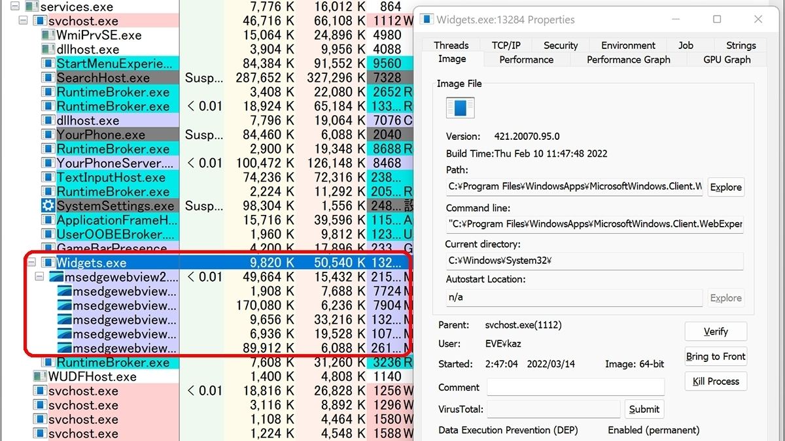Viewport: 785px width, 441px height.
Task: Click the svchost.exe(1112) parent text
Action: 523,325
